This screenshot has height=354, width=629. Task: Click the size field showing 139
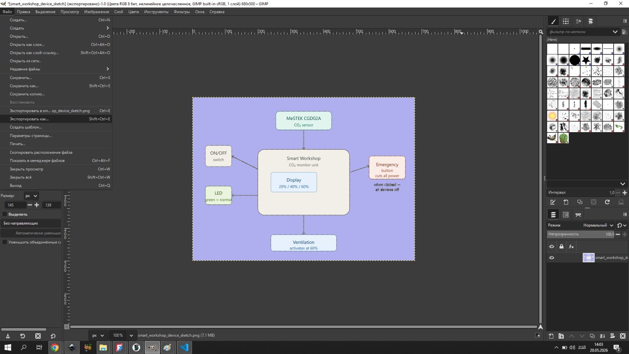[x=52, y=205]
